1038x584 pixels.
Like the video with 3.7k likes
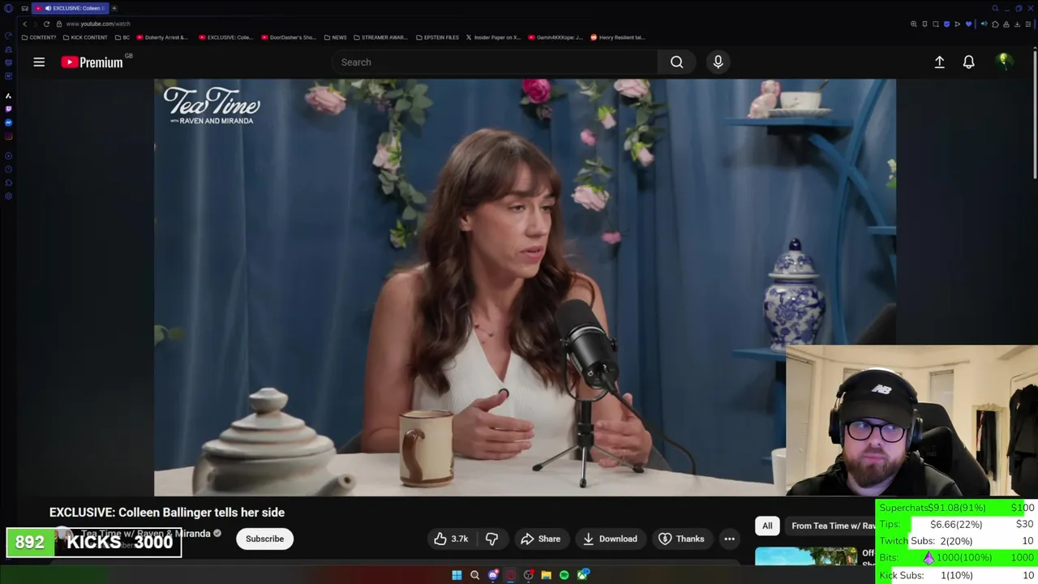click(450, 539)
